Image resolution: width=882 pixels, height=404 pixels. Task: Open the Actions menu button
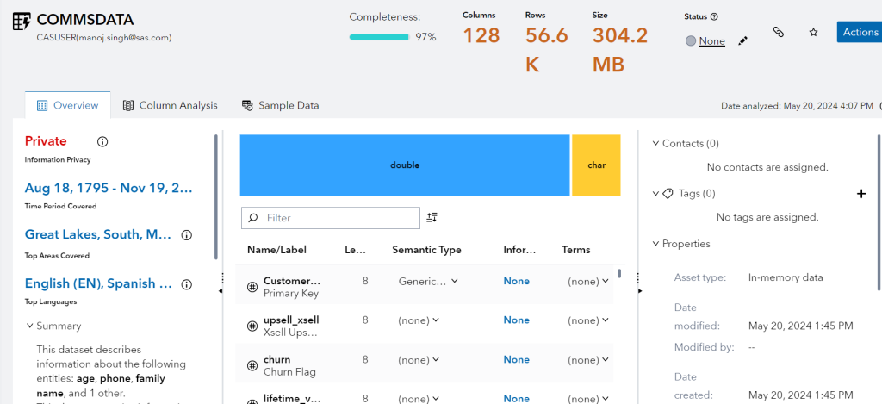click(860, 32)
